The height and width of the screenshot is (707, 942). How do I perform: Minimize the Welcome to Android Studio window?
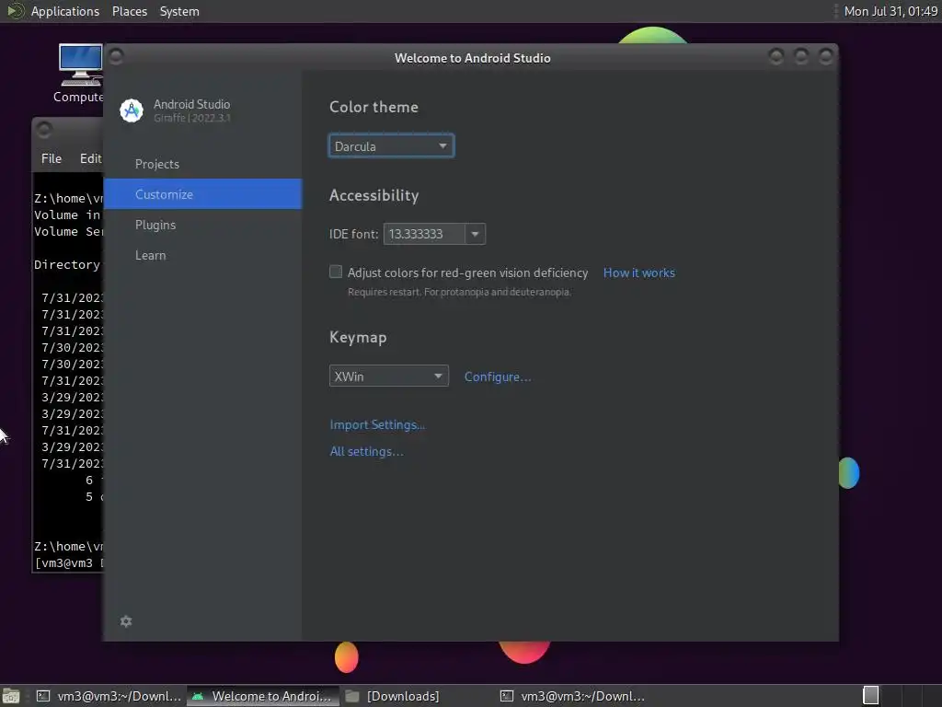tap(776, 56)
